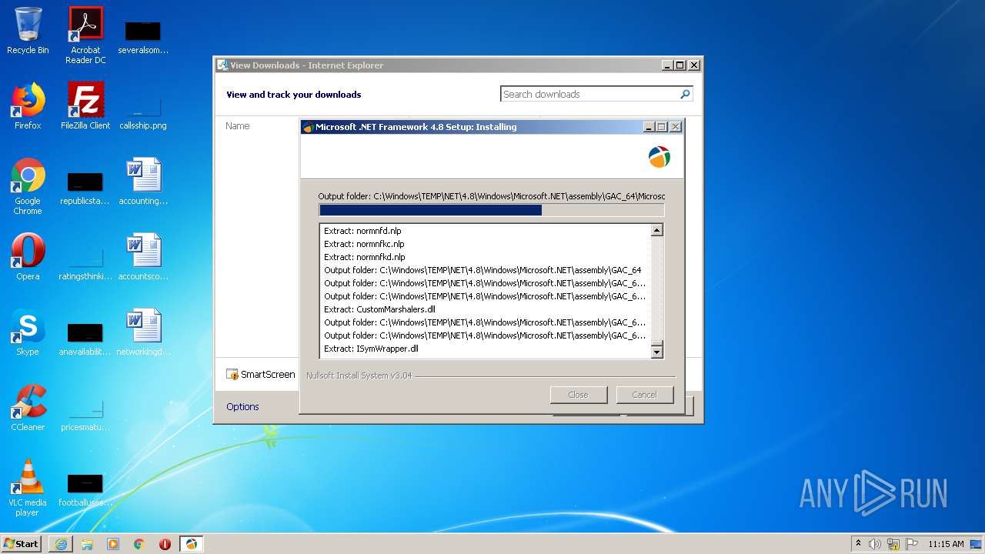Maximize the View Downloads window
This screenshot has width=985, height=554.
[680, 65]
